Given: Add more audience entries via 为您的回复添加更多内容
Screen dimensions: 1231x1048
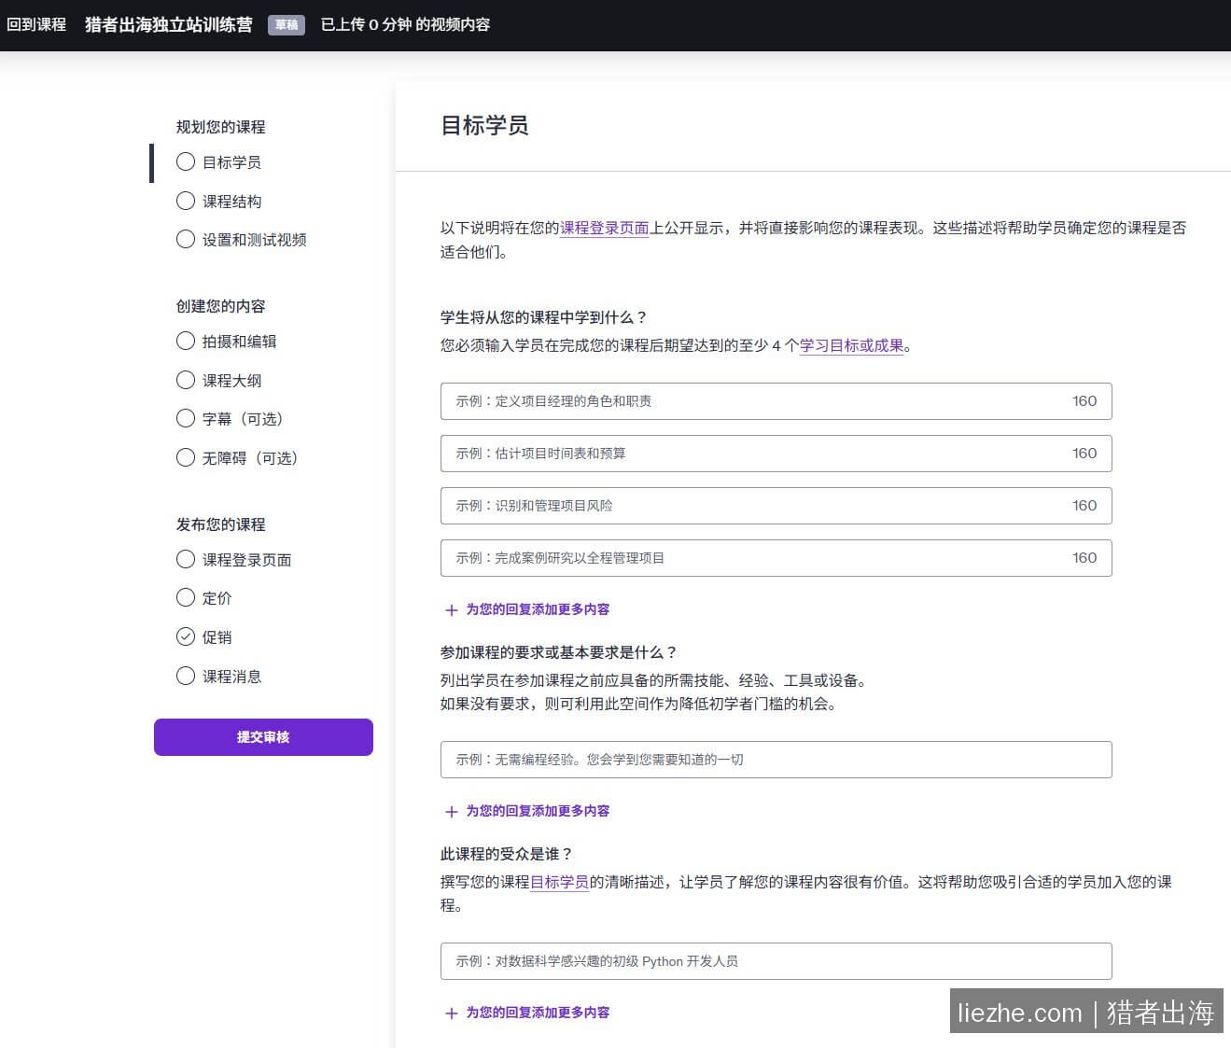Looking at the screenshot, I should (x=538, y=1013).
